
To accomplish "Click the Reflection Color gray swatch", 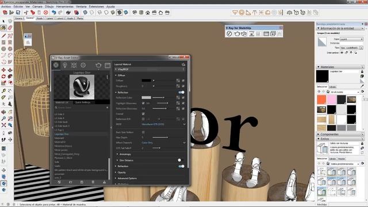I will tap(146, 97).
